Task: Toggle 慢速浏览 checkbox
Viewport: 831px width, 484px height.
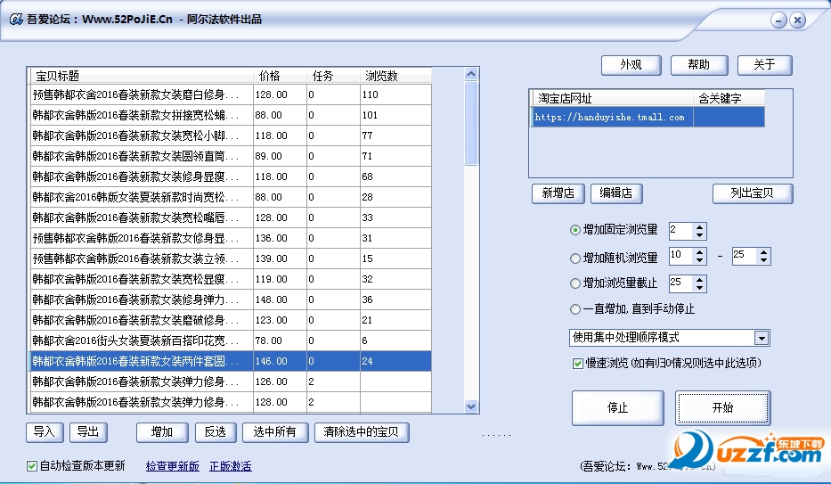Action: (x=578, y=363)
